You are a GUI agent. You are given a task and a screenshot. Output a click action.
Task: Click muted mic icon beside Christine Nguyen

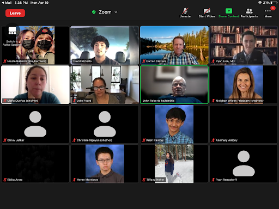point(74,140)
